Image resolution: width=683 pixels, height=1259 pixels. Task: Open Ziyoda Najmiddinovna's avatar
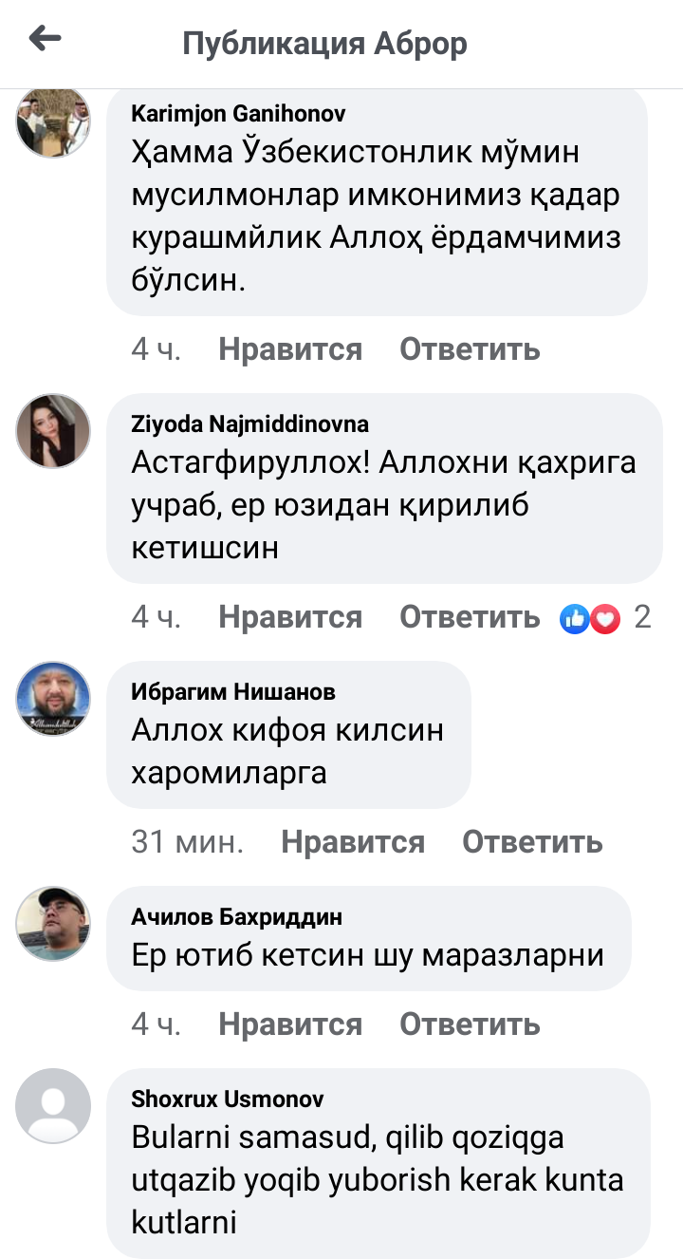click(x=53, y=431)
